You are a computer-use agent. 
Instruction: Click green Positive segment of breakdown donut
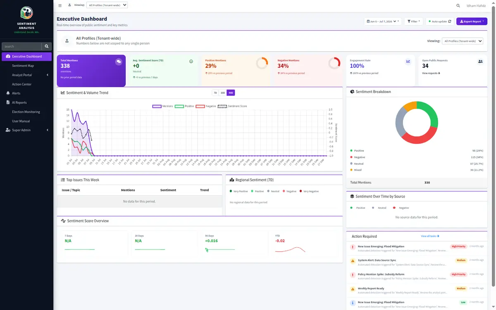tap(430, 114)
